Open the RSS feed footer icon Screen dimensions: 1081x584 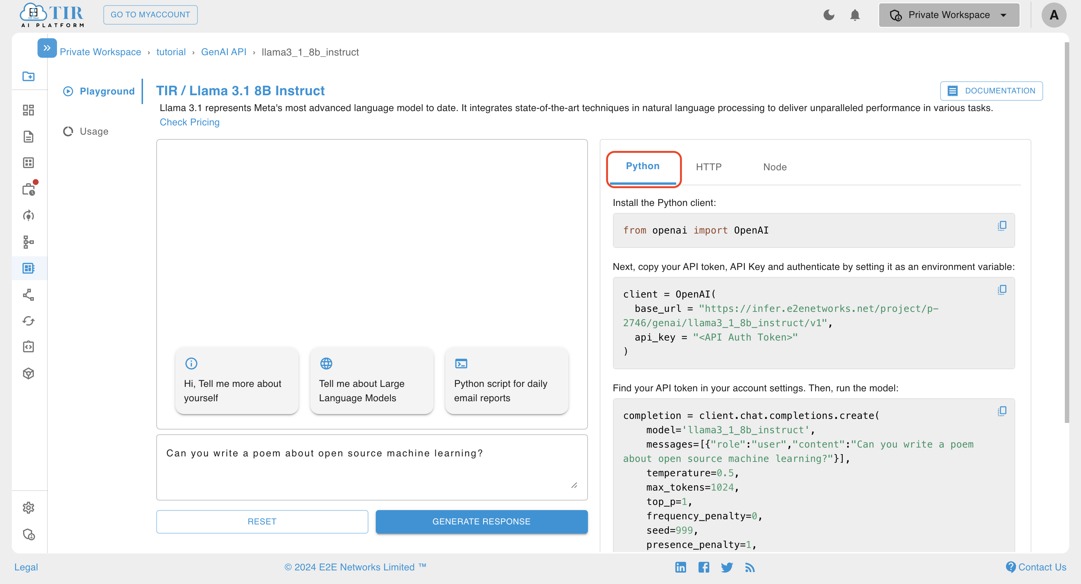tap(750, 567)
